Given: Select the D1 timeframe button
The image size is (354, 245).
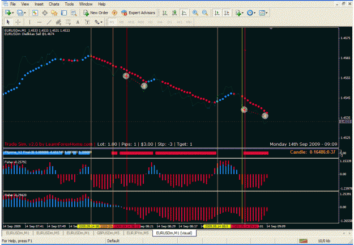Looking at the screenshot, I should point(170,22).
